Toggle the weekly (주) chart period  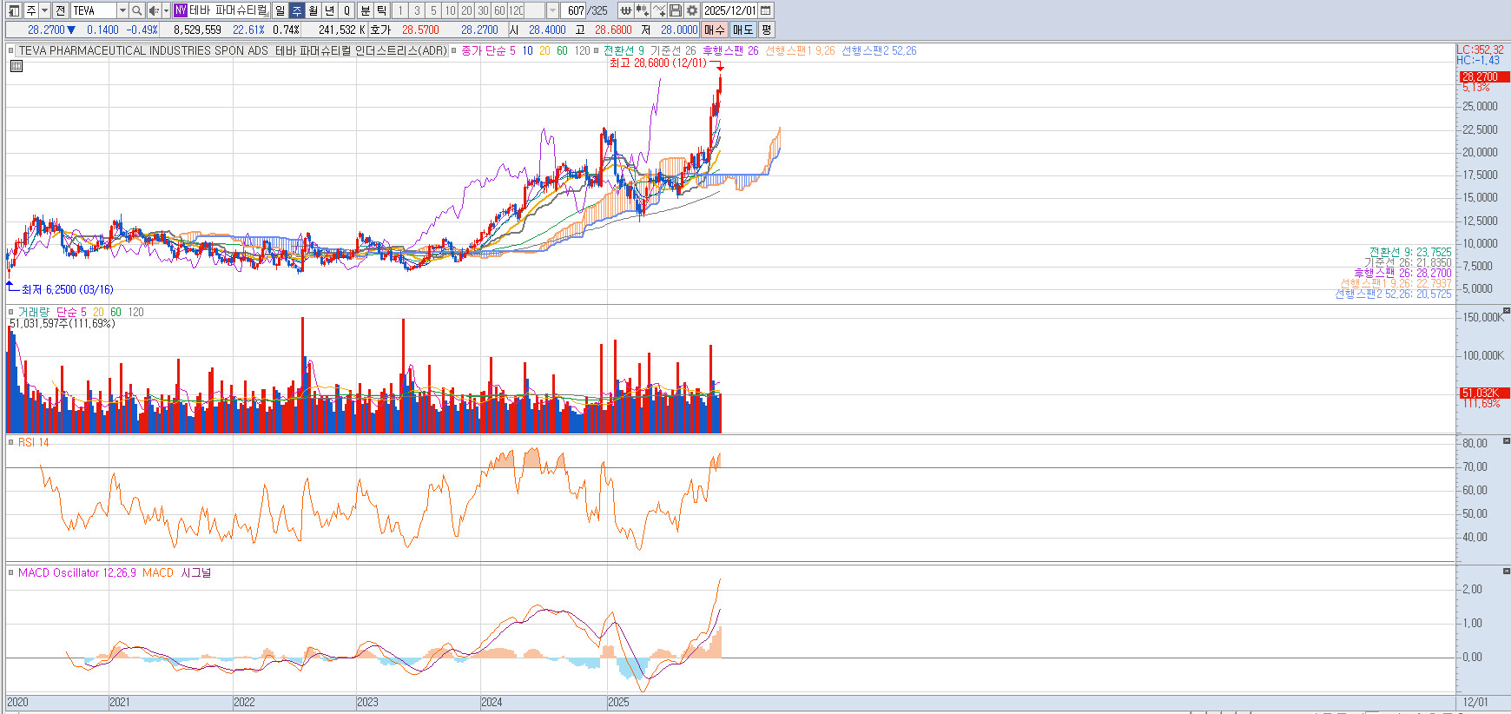tap(297, 10)
